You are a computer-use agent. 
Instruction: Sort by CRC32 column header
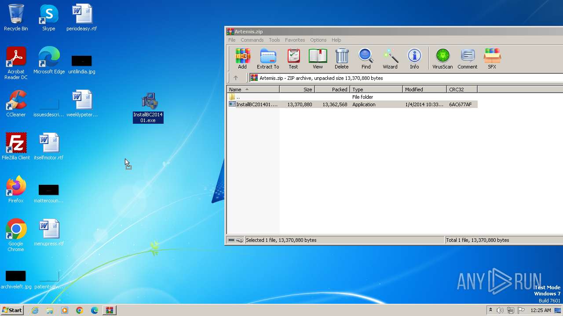pyautogui.click(x=462, y=90)
